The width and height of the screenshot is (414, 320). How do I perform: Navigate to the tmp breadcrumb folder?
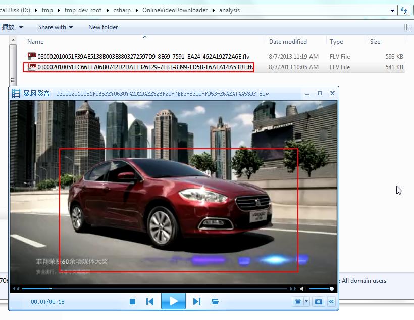point(47,10)
